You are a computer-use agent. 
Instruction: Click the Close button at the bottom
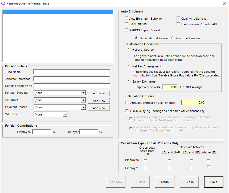pyautogui.click(x=189, y=182)
